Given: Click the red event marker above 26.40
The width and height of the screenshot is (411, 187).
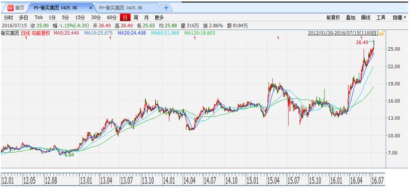Looking at the screenshot, I should point(361,38).
